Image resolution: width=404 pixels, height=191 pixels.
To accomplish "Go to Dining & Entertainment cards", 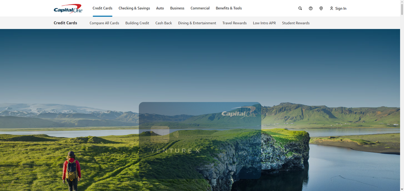I will [x=197, y=23].
